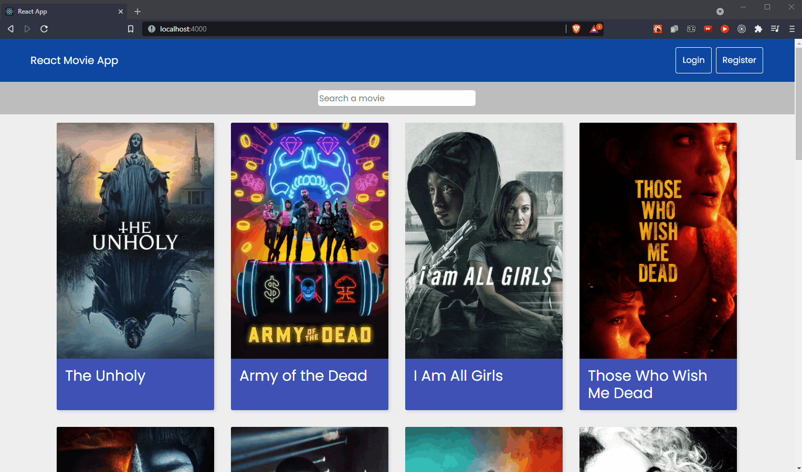Open a new tab with the plus icon
The image size is (802, 472).
pyautogui.click(x=138, y=12)
